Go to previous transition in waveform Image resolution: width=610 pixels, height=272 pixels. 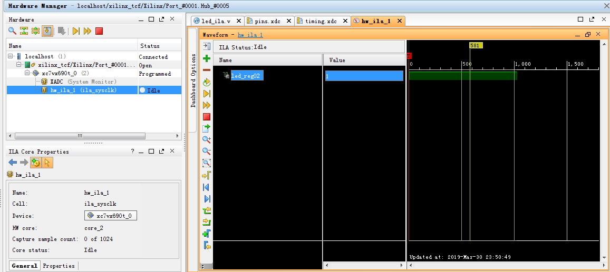[207, 210]
